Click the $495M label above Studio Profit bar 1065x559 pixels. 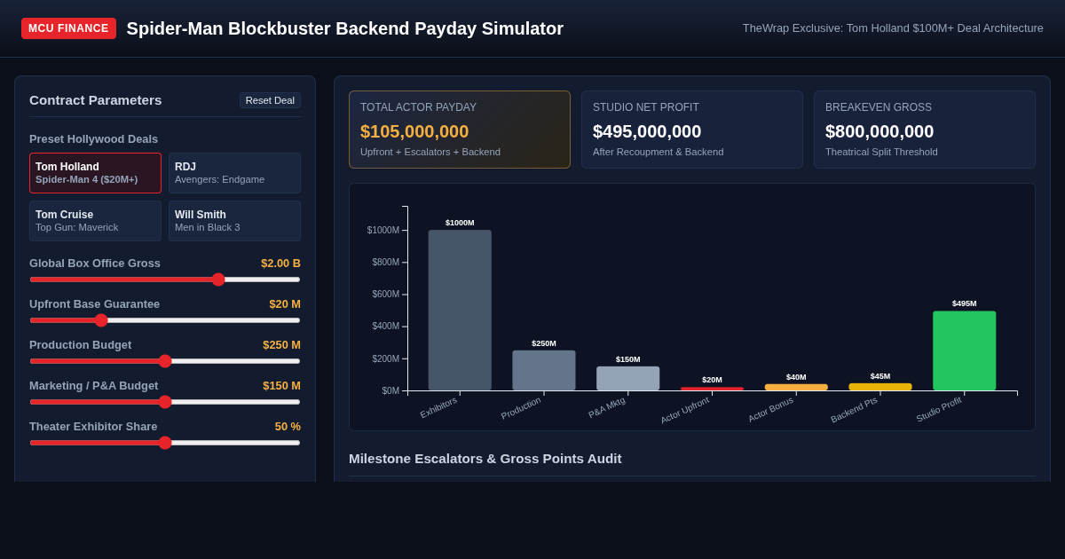click(x=965, y=303)
